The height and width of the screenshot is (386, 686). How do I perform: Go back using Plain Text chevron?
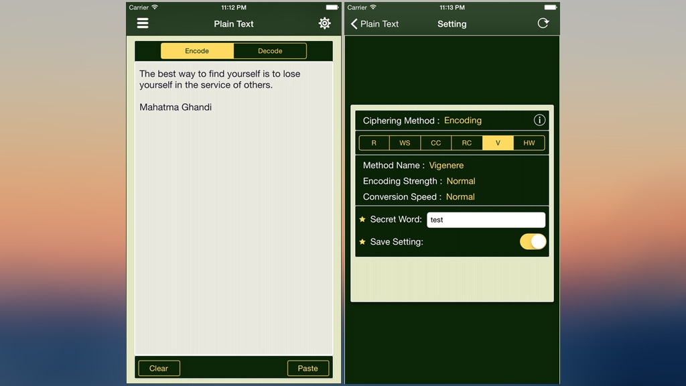click(374, 23)
